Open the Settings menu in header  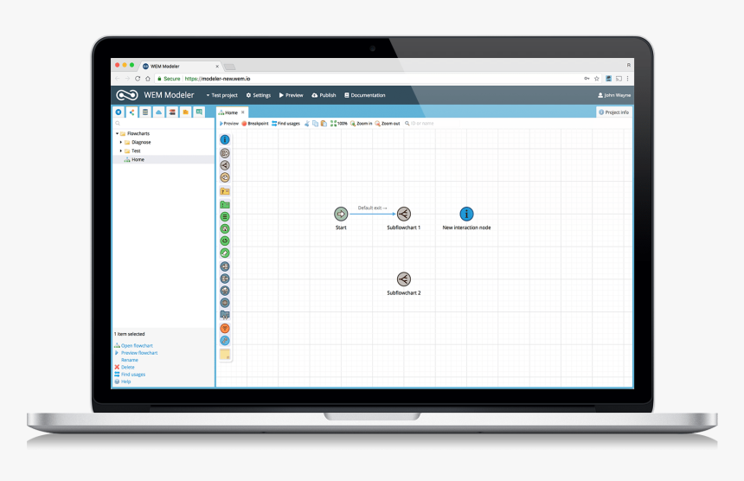click(258, 95)
